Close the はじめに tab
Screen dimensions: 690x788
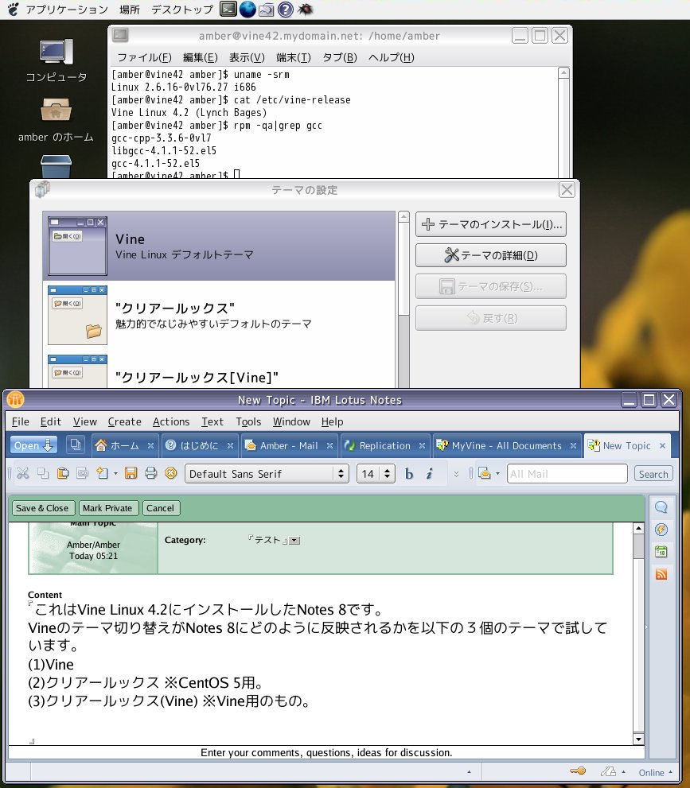[x=230, y=446]
